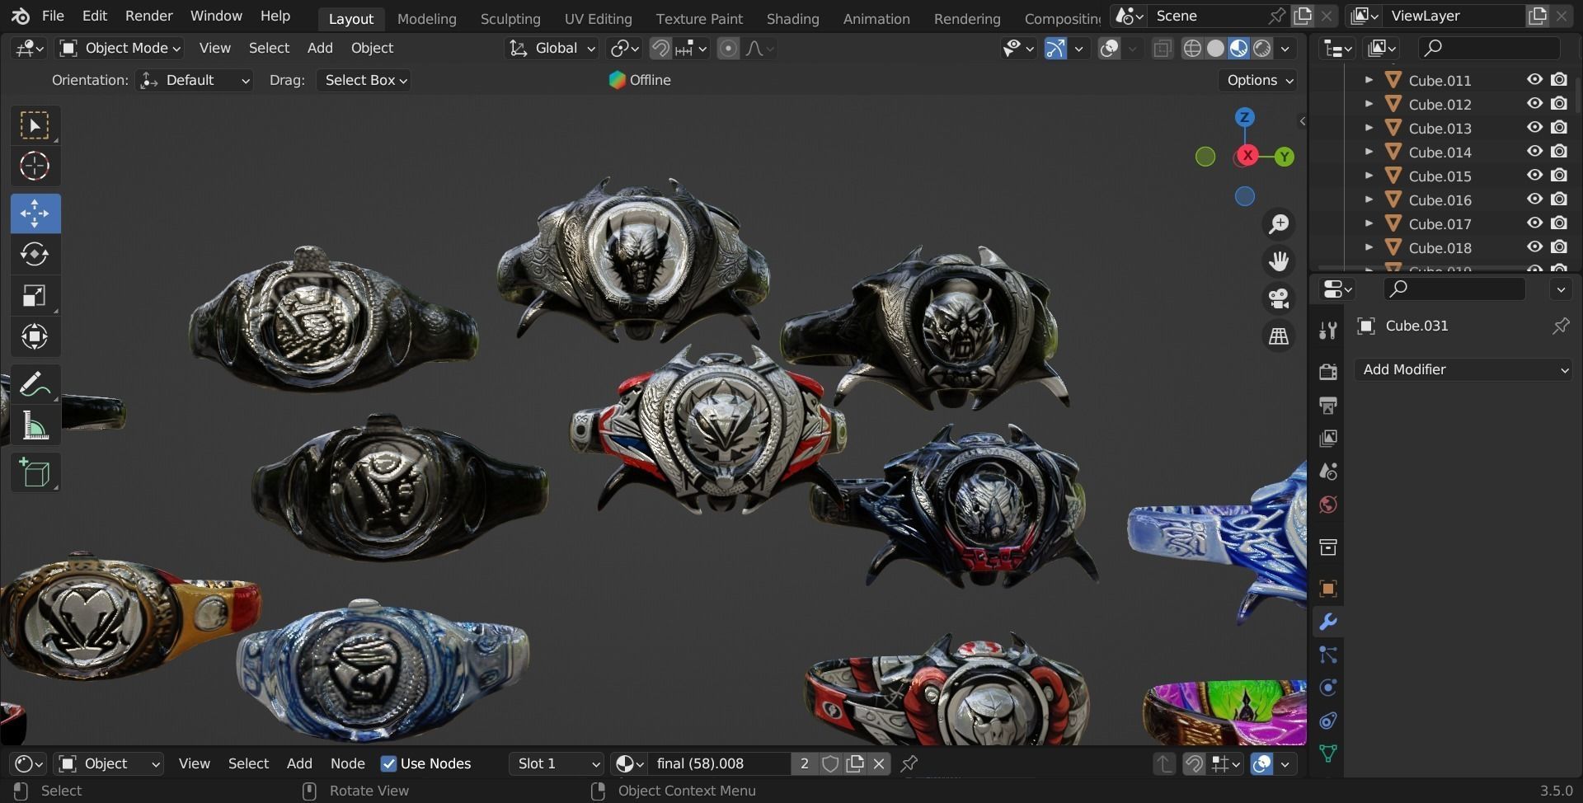This screenshot has height=803, width=1583.
Task: Open the Modifier Properties tab (wrench icon)
Action: [x=1328, y=622]
